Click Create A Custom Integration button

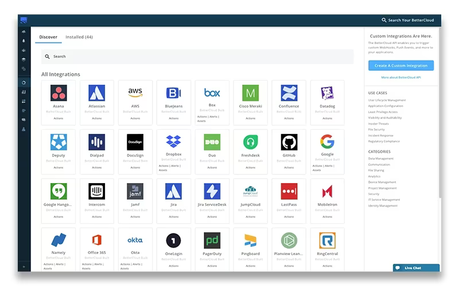(400, 65)
